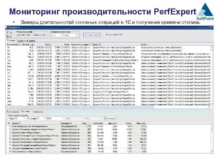Click the filter start date field 26.09.2012 09:00
The image size is (217, 163).
[24, 35]
